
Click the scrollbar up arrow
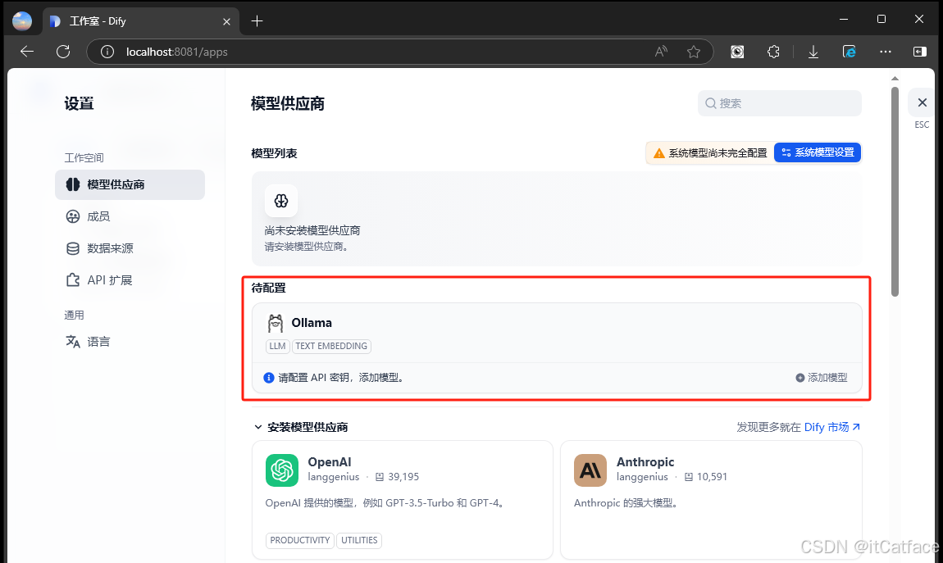pos(895,78)
